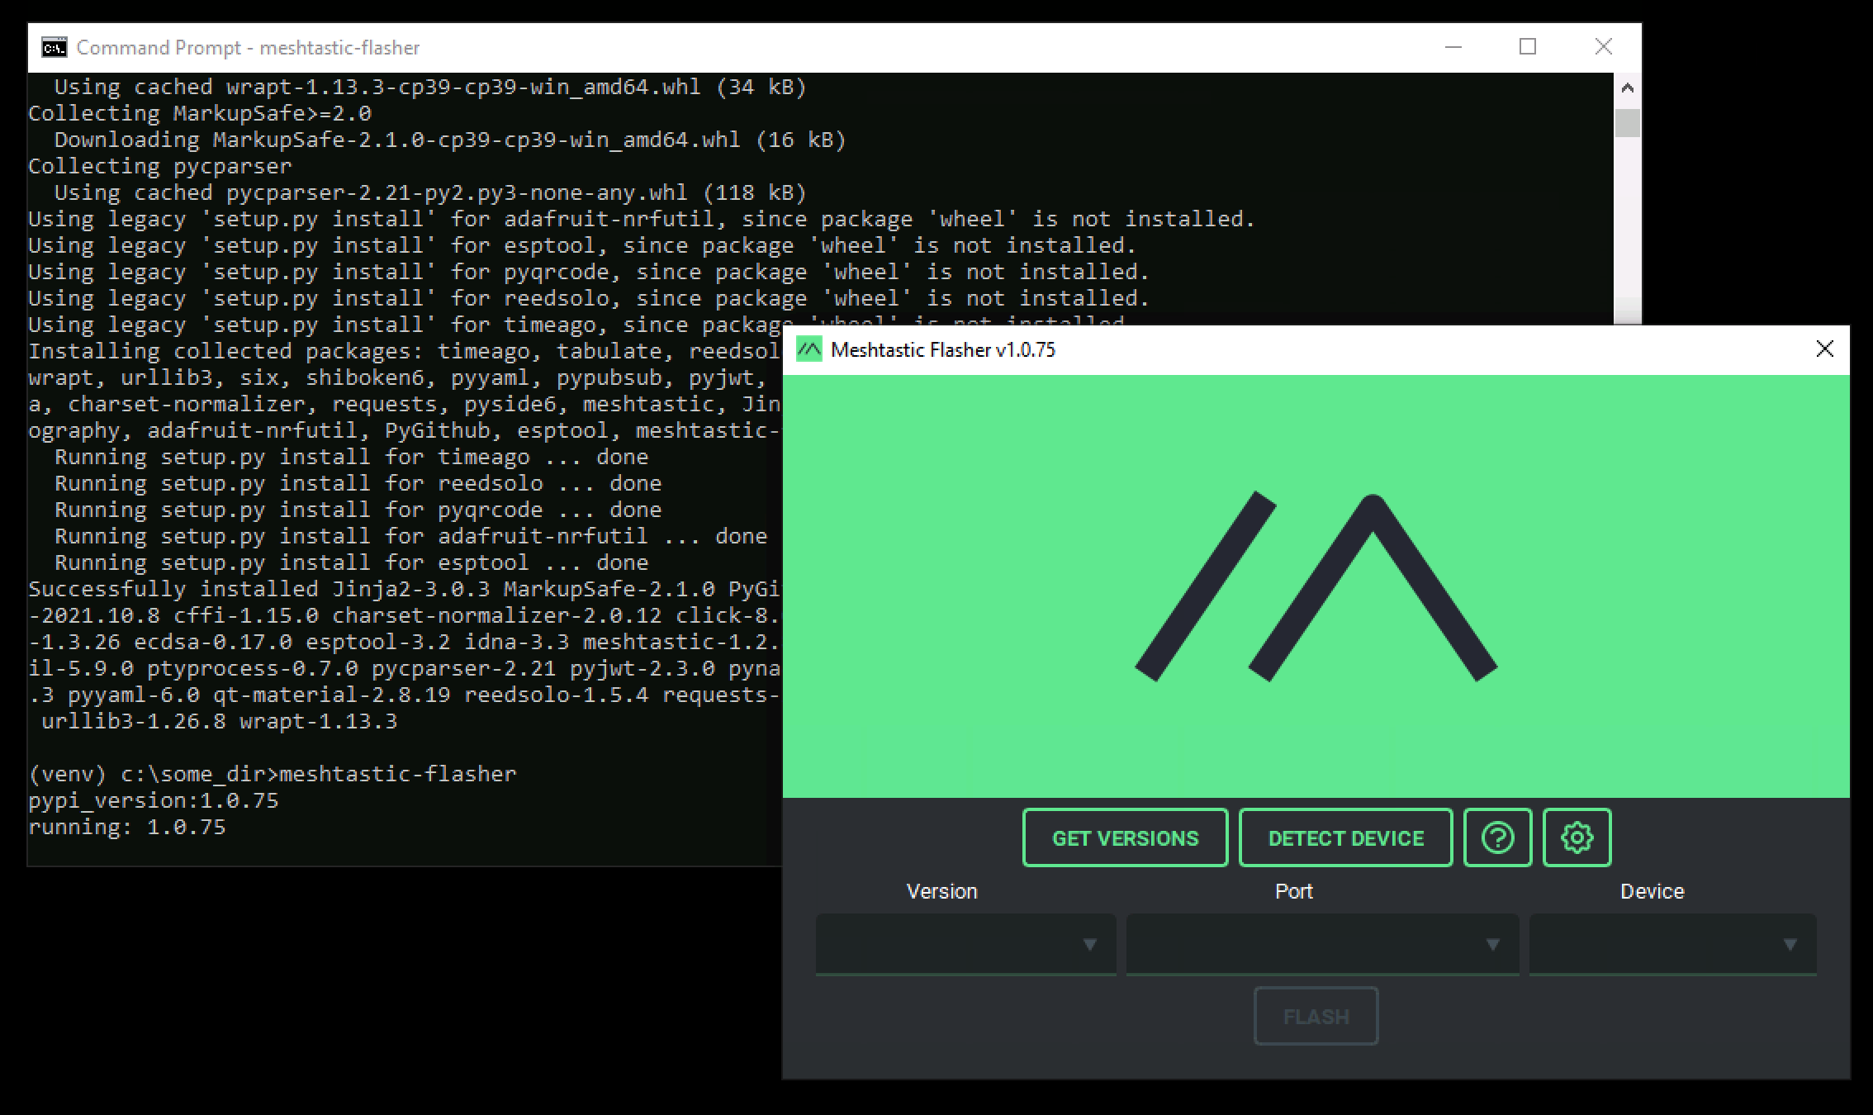Click the Command Prompt window title text
The width and height of the screenshot is (1873, 1115).
(x=248, y=48)
